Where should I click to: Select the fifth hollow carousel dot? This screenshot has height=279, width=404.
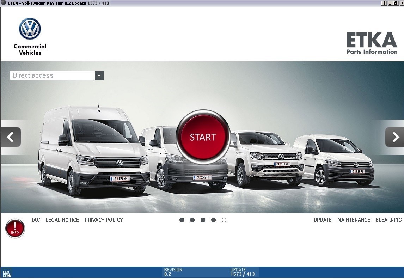click(x=224, y=220)
